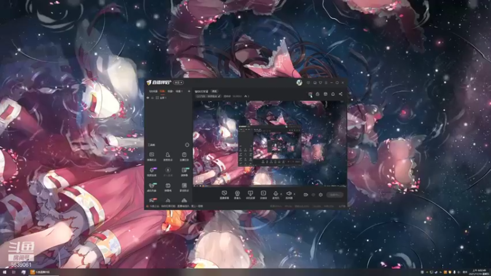The image size is (491, 276).
Task: Open the red-badged tool in the bottom toolbox row
Action: [x=152, y=201]
